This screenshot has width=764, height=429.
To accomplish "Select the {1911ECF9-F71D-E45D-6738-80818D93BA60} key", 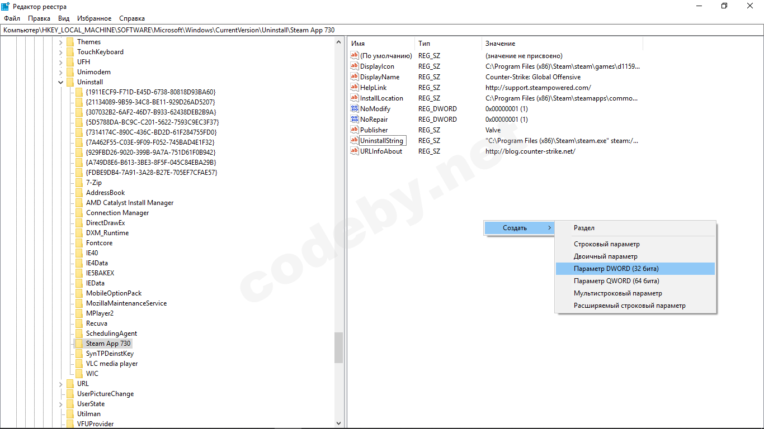I will [x=150, y=92].
